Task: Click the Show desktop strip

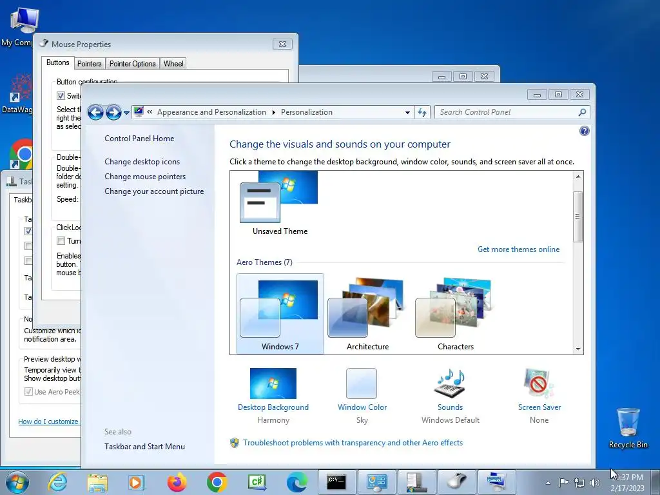Action: pyautogui.click(x=655, y=482)
